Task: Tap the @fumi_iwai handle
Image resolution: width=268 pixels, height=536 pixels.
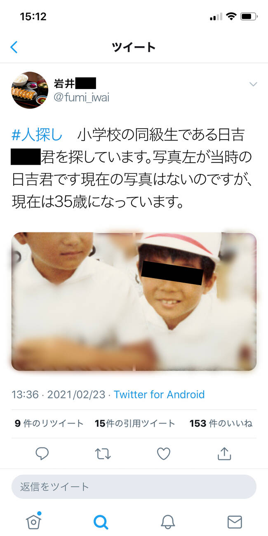Action: (82, 98)
